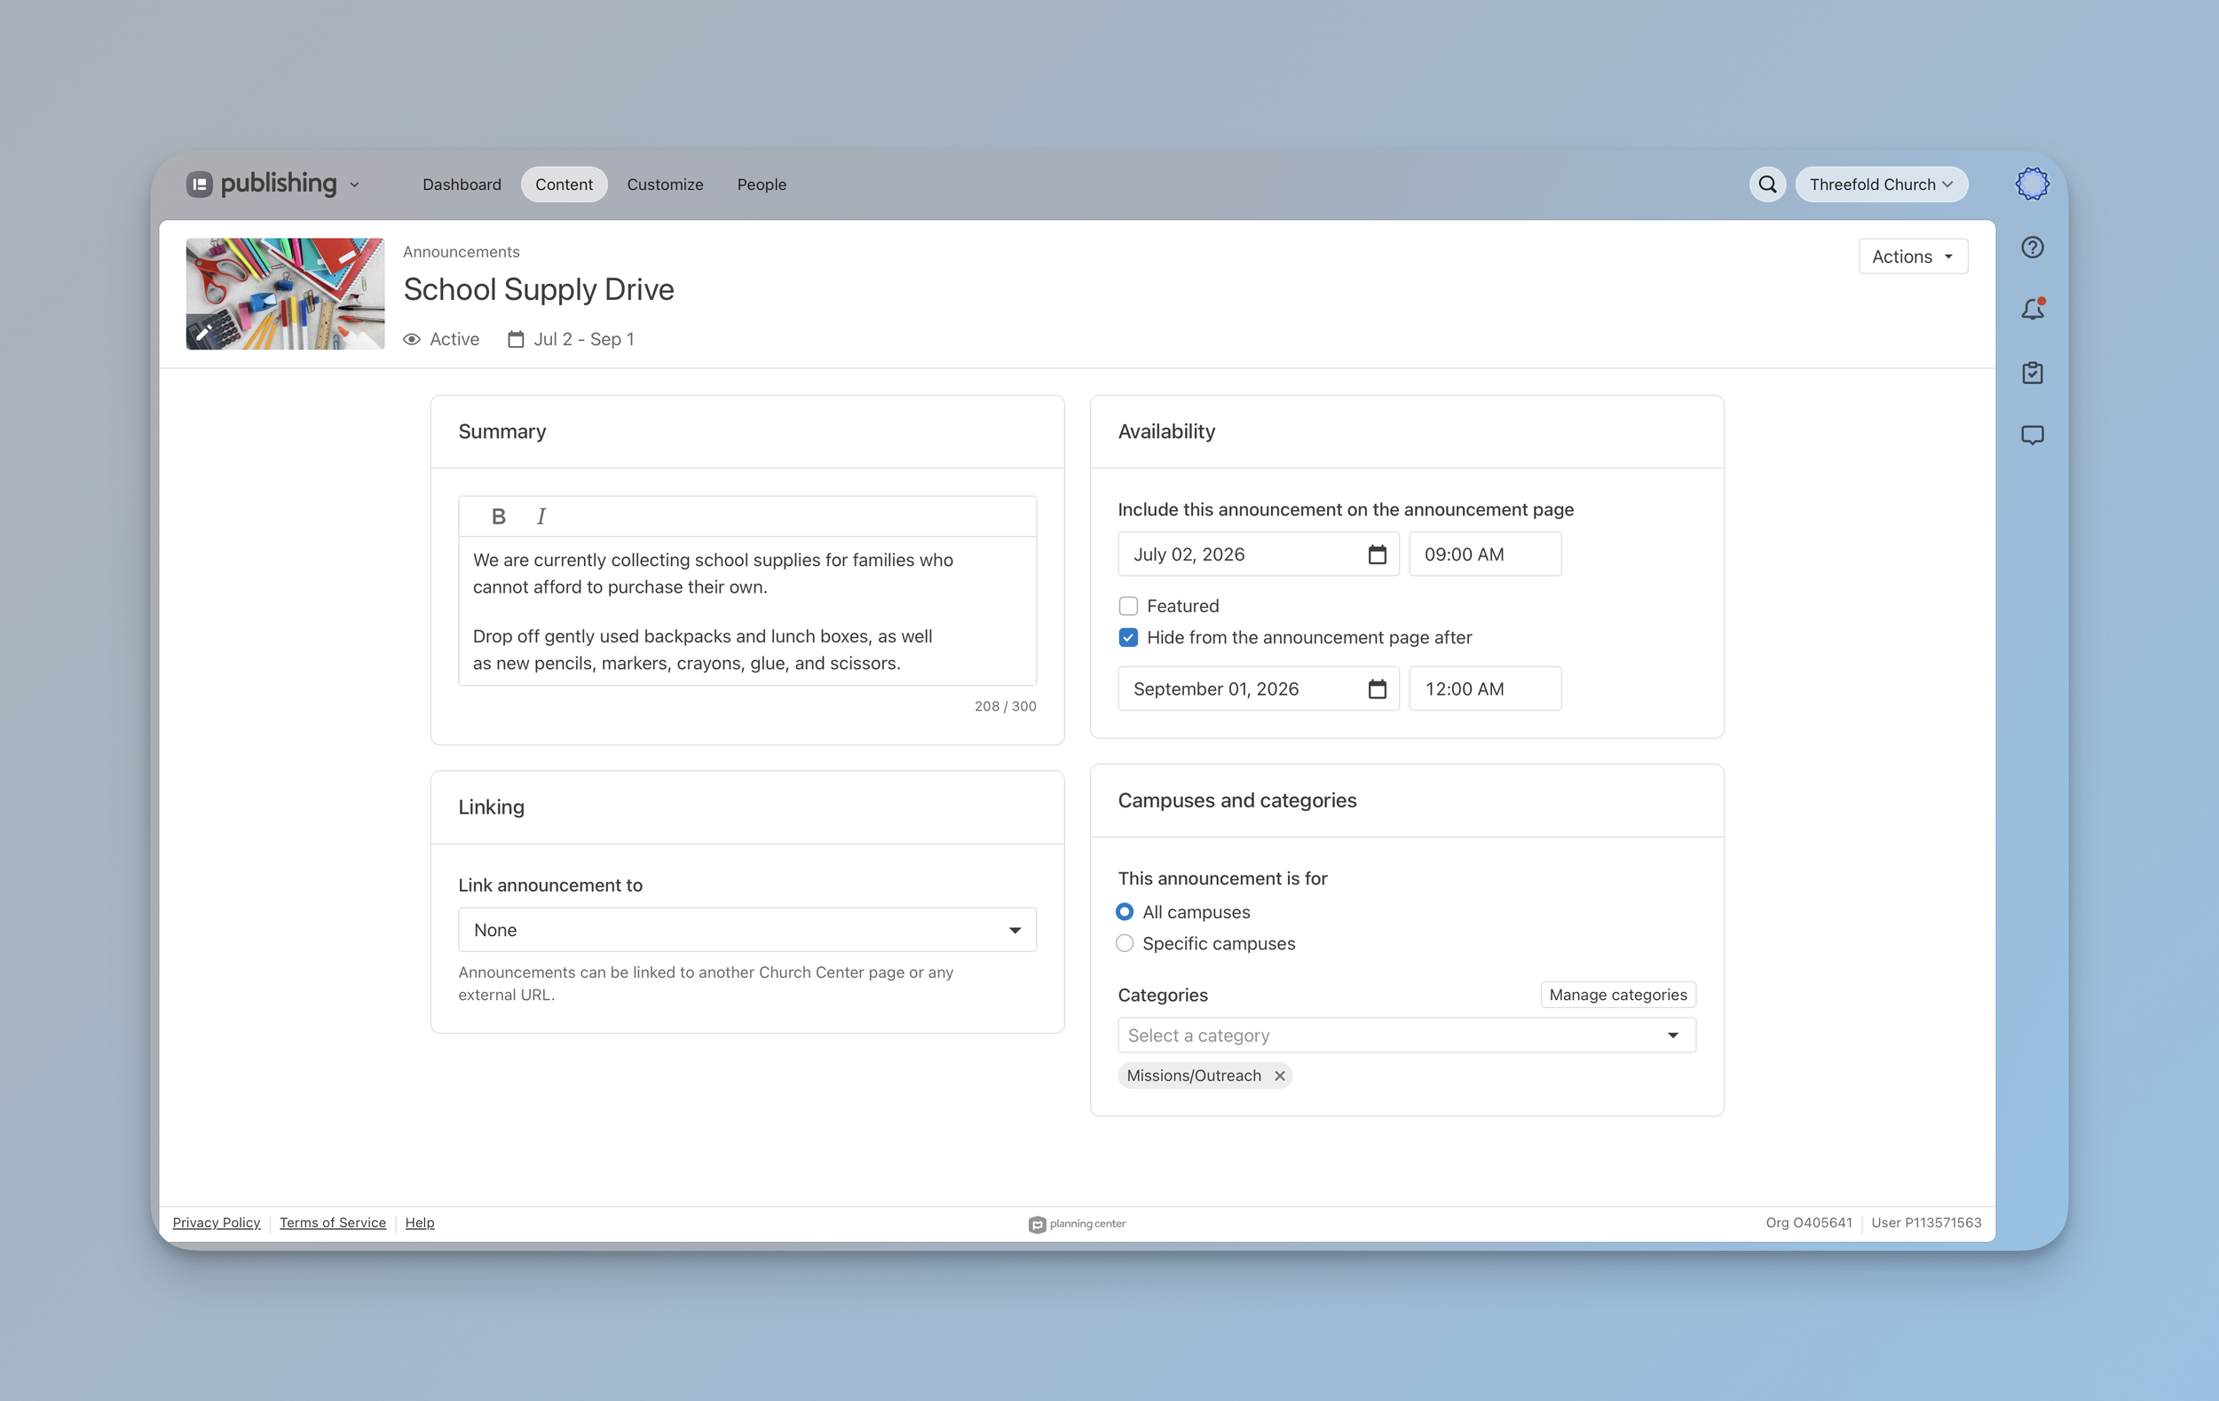The width and height of the screenshot is (2219, 1401).
Task: Click the calendar icon beside Jul 2 - Sep 1
Action: (516, 339)
